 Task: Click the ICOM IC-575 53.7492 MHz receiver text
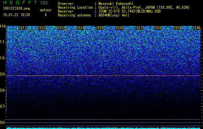(129, 11)
